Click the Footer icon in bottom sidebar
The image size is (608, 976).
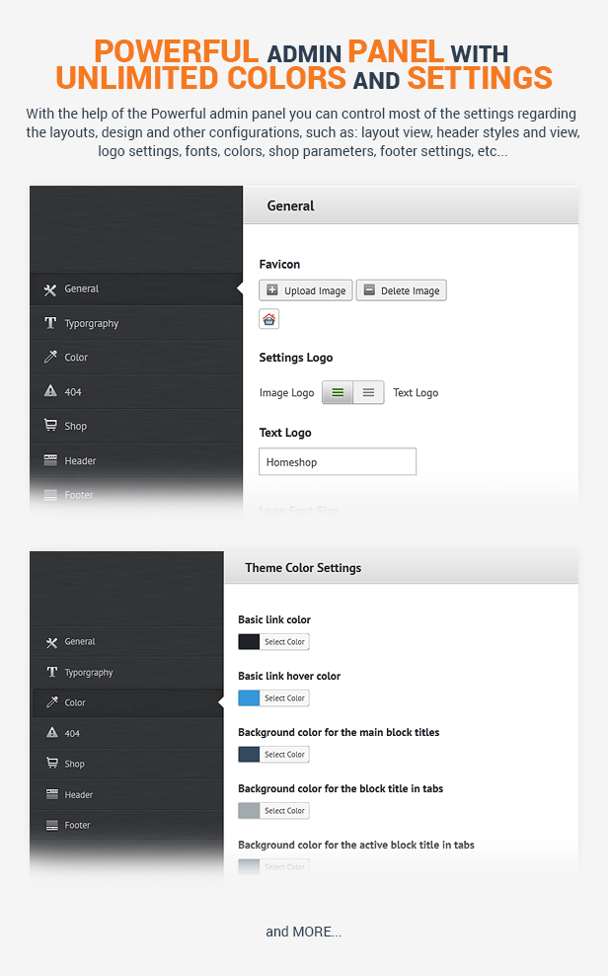[51, 825]
